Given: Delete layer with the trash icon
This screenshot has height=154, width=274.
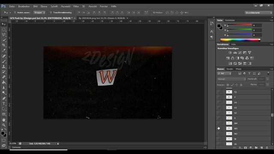Looking at the screenshot, I should 267,148.
